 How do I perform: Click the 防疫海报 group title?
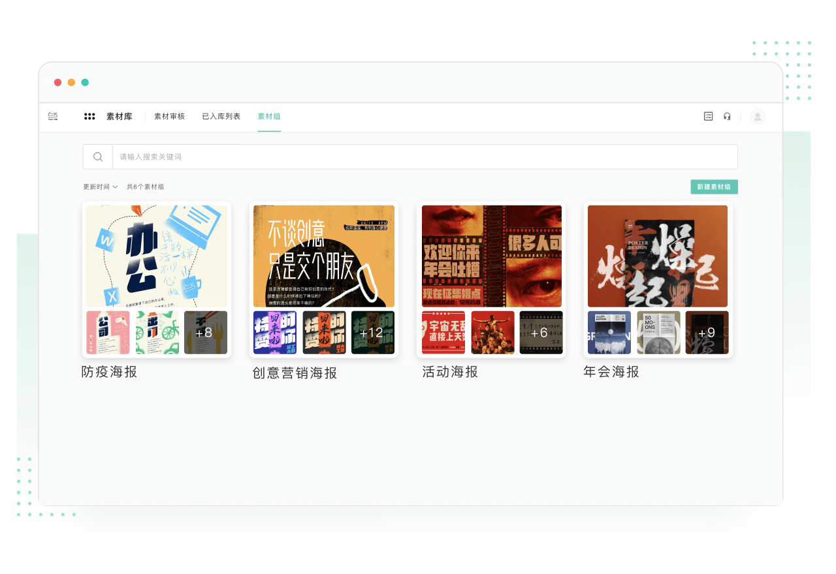(109, 372)
